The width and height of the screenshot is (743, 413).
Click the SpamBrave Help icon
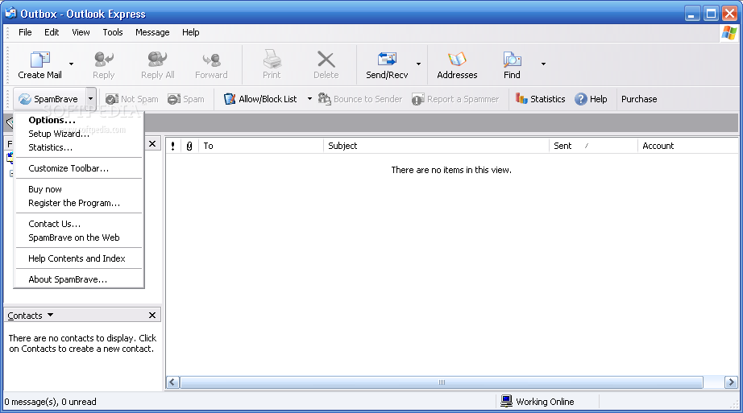[x=580, y=99]
